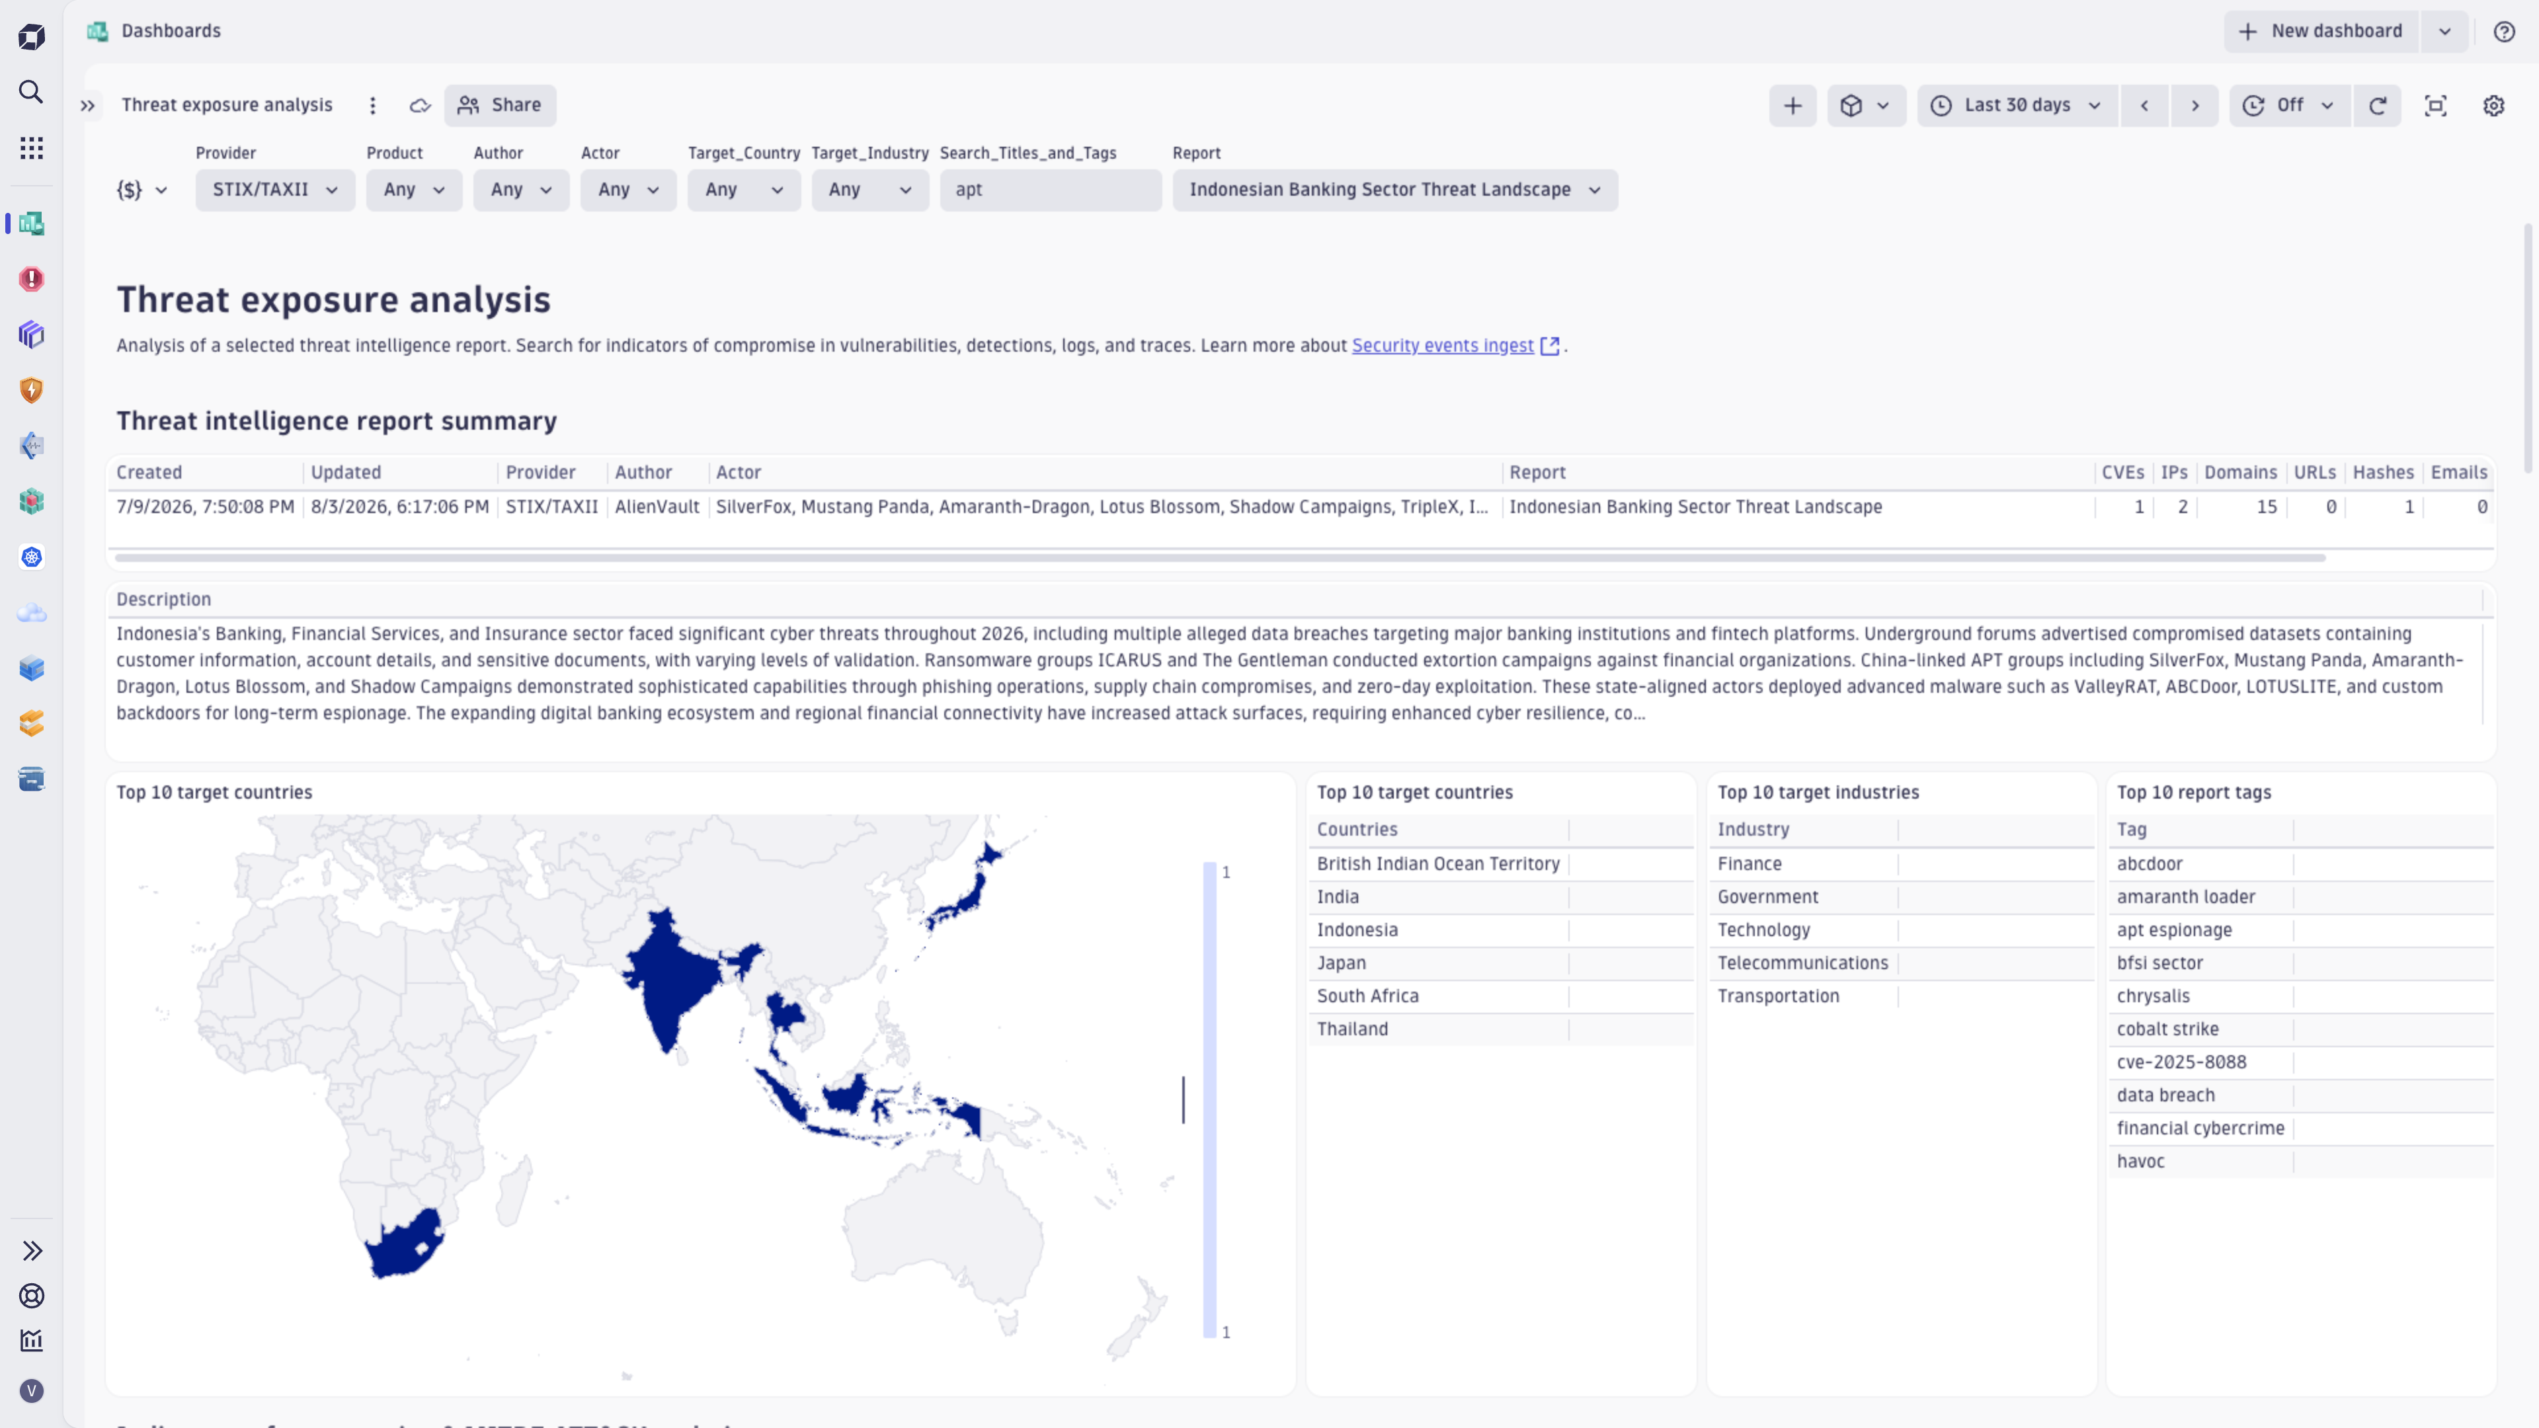Image resolution: width=2539 pixels, height=1428 pixels.
Task: Open the Product filter dropdown
Action: coord(414,190)
